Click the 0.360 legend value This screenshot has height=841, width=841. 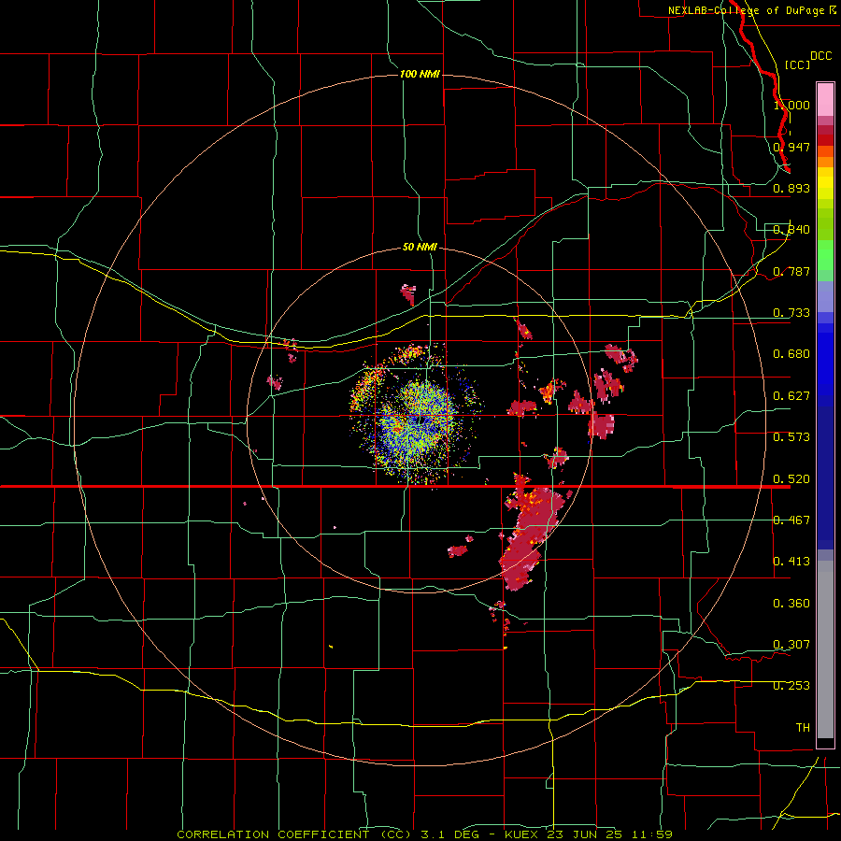791,604
